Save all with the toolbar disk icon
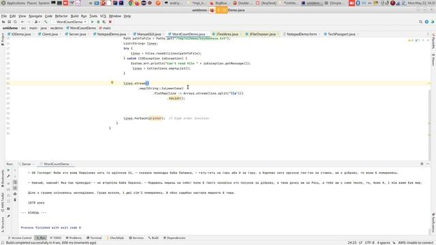 click(x=9, y=22)
